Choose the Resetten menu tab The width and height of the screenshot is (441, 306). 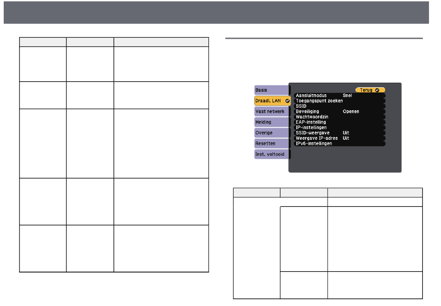[272, 143]
